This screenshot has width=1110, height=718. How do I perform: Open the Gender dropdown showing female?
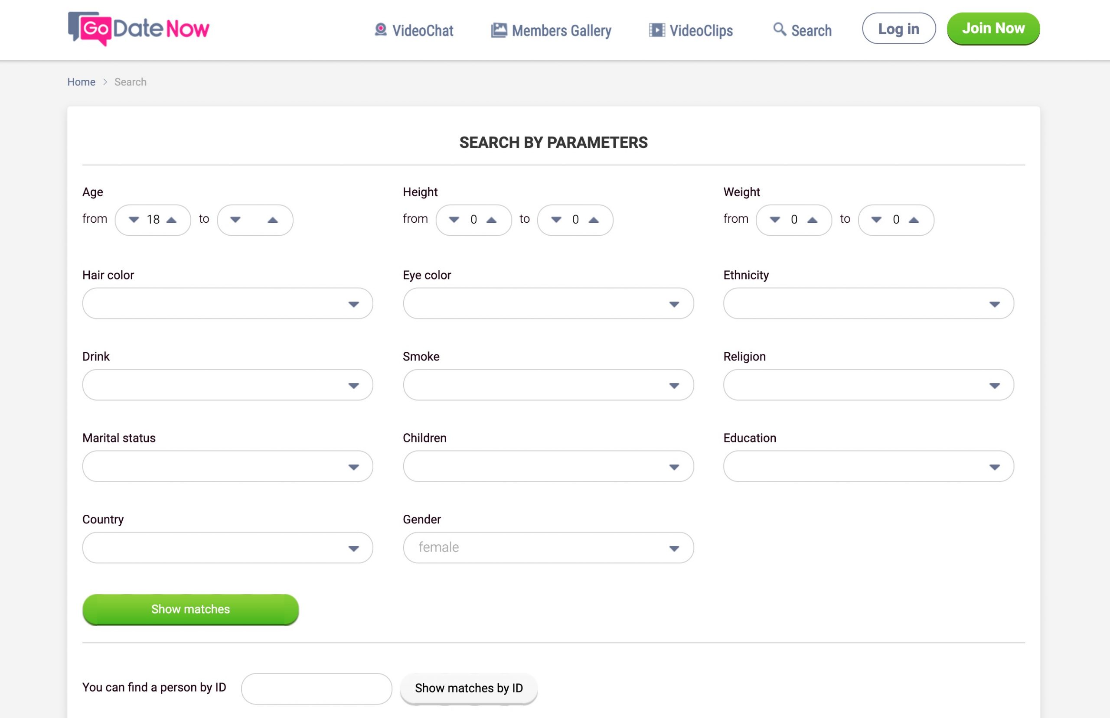point(548,548)
